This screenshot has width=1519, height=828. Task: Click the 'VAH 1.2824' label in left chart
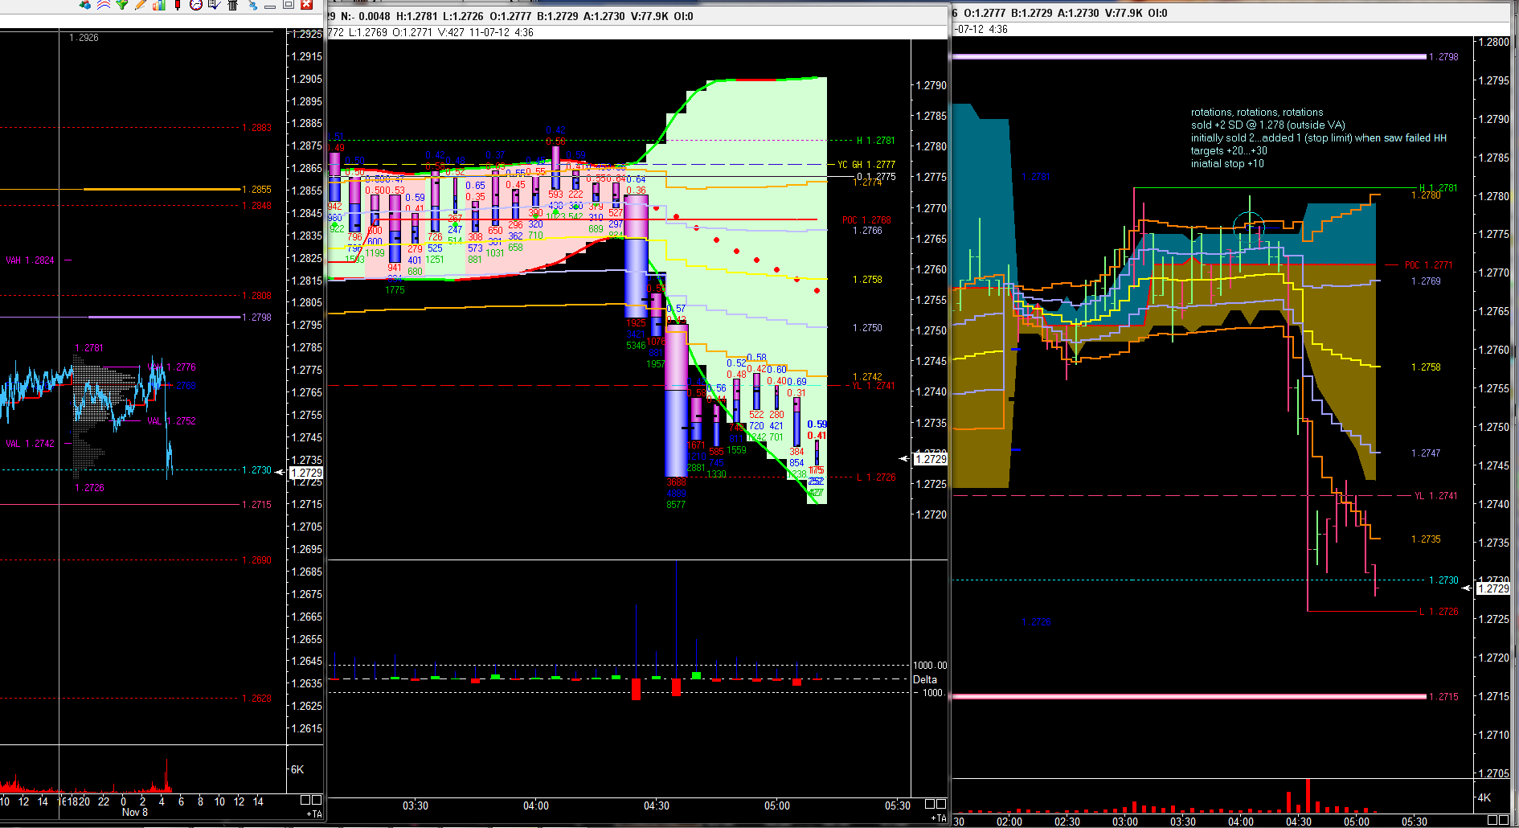30,260
